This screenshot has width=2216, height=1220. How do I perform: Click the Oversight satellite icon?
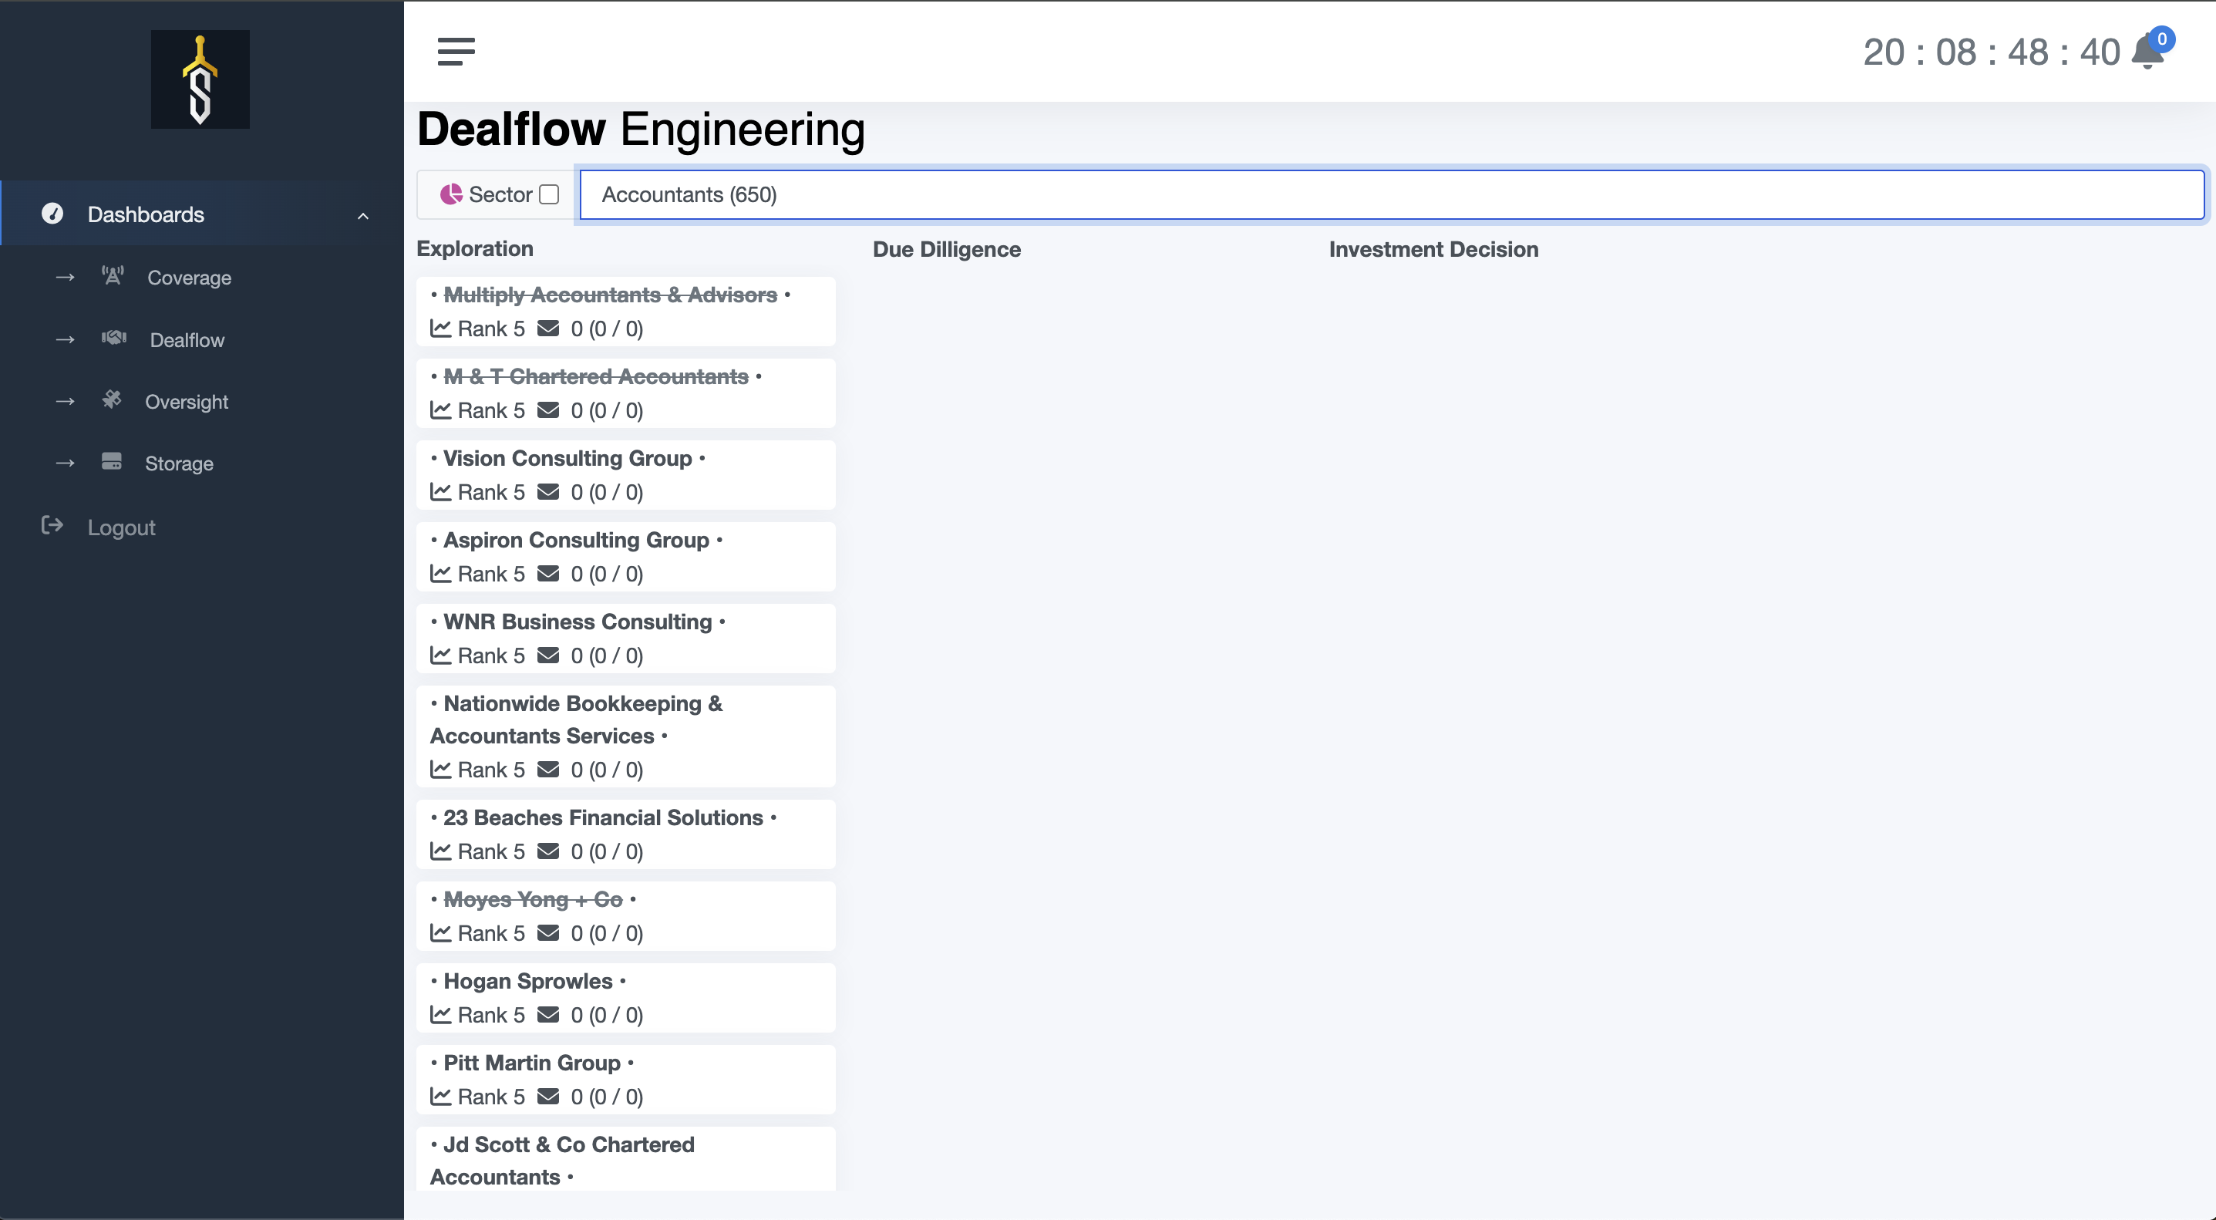tap(112, 400)
